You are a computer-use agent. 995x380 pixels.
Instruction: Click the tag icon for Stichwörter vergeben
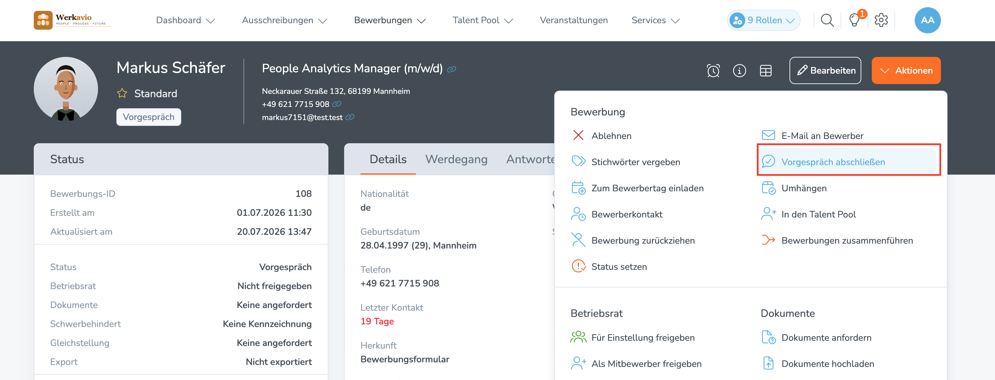click(x=578, y=161)
